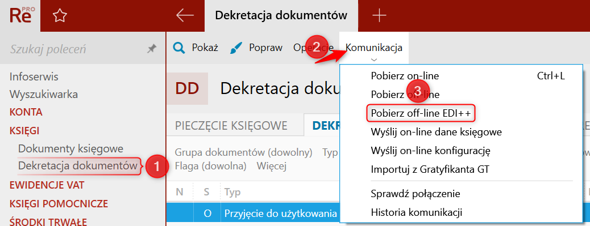Go back using the left arrow

point(185,15)
